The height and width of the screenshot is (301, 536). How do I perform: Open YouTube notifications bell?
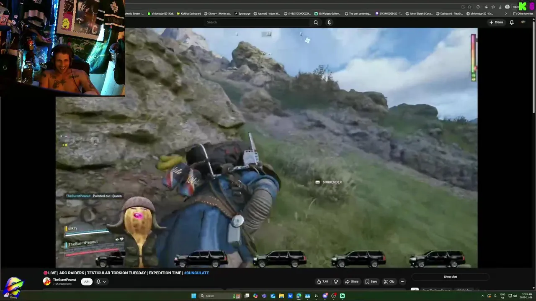(x=511, y=22)
